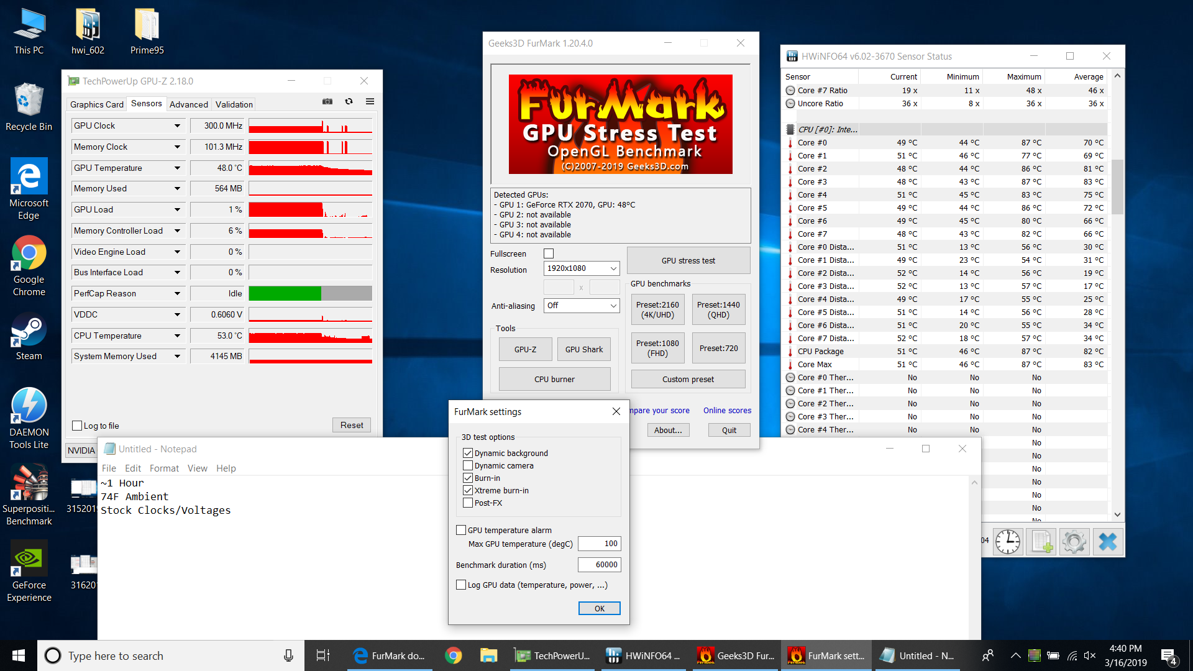Viewport: 1193px width, 671px height.
Task: Click Notepad scrollbar up arrow
Action: 974,483
